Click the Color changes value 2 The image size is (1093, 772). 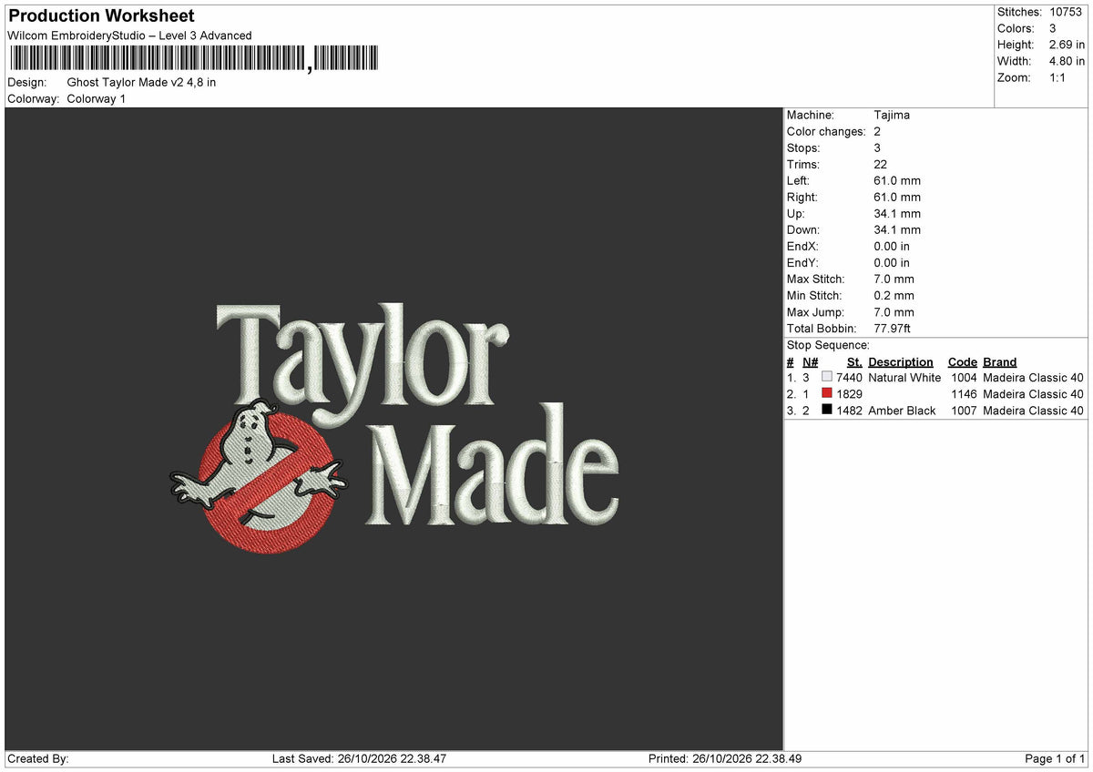point(877,132)
